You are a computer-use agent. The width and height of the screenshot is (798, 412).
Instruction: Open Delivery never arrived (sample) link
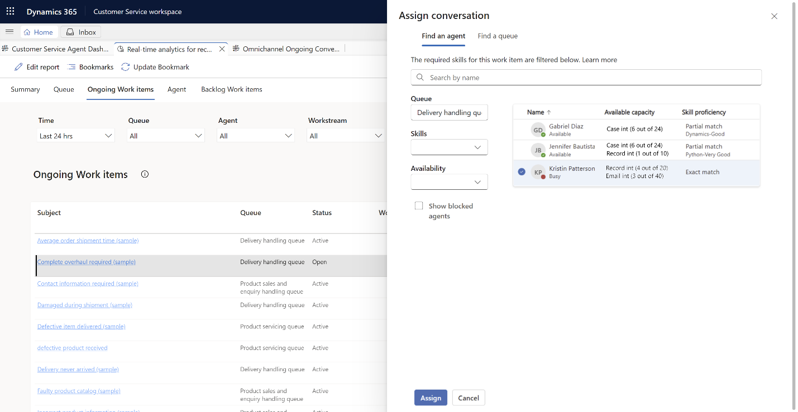tap(78, 369)
